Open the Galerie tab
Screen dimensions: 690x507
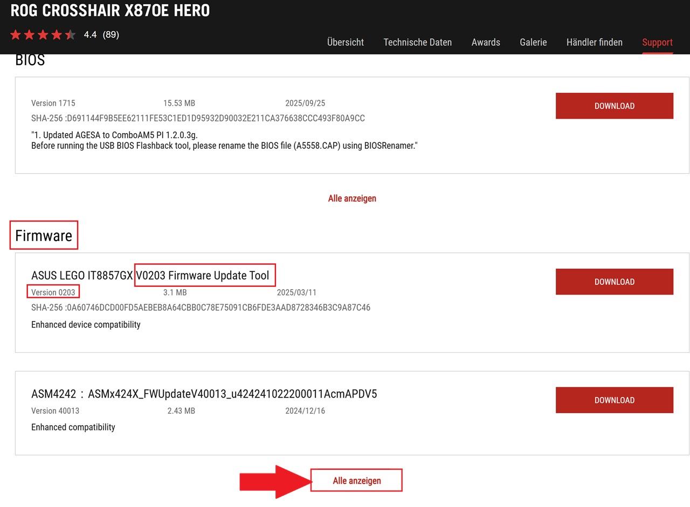[533, 42]
